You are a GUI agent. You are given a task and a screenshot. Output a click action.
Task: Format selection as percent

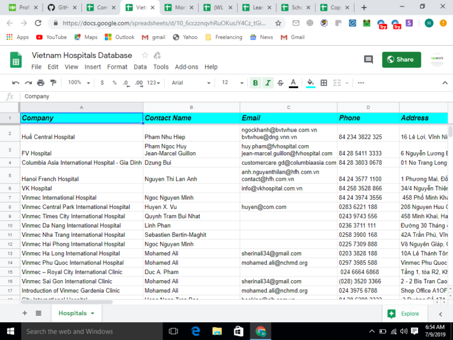pos(114,83)
